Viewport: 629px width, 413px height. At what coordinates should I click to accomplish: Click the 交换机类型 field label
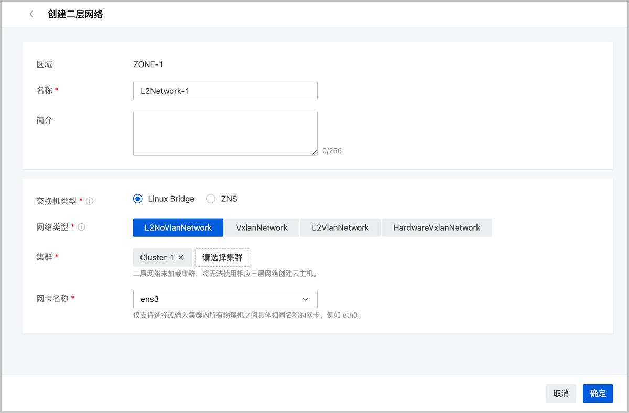pos(56,201)
